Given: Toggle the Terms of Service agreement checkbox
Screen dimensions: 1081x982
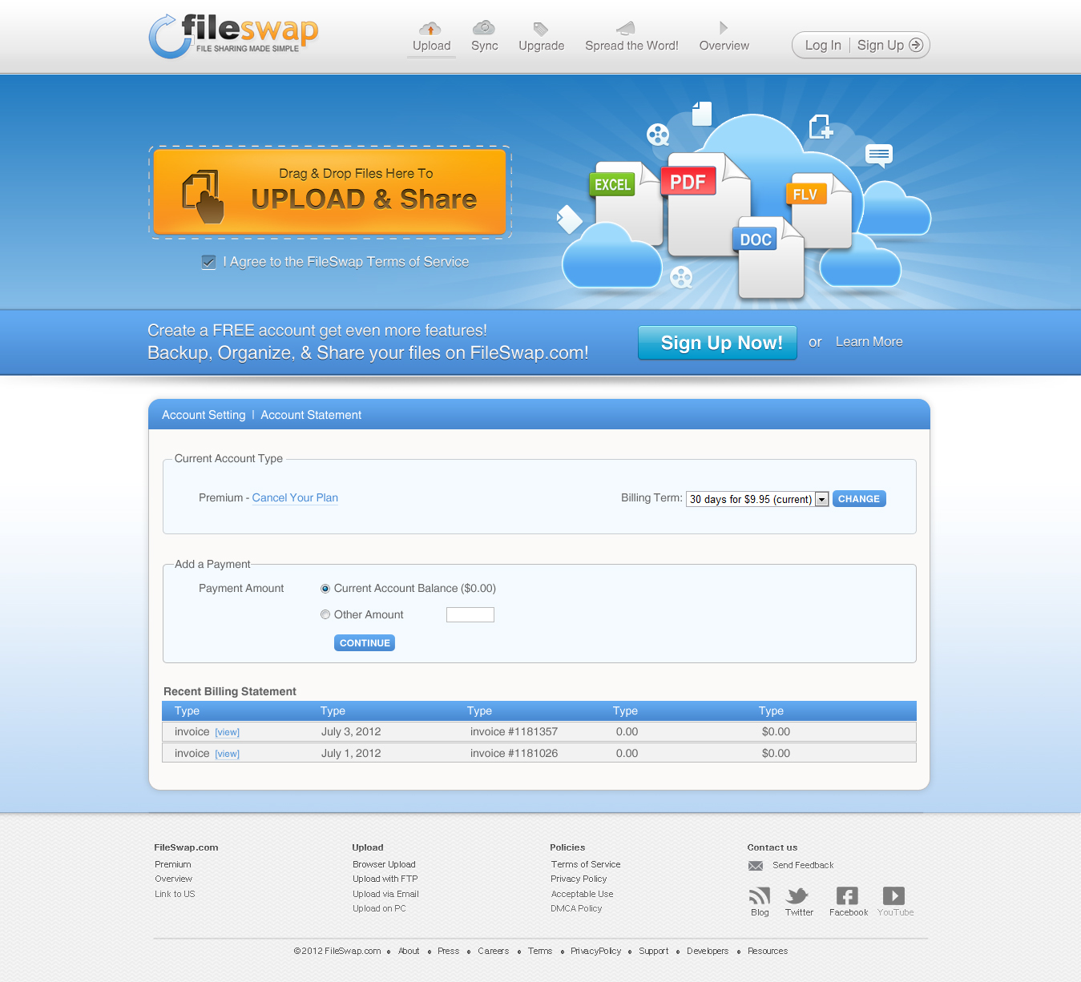Looking at the screenshot, I should (209, 263).
